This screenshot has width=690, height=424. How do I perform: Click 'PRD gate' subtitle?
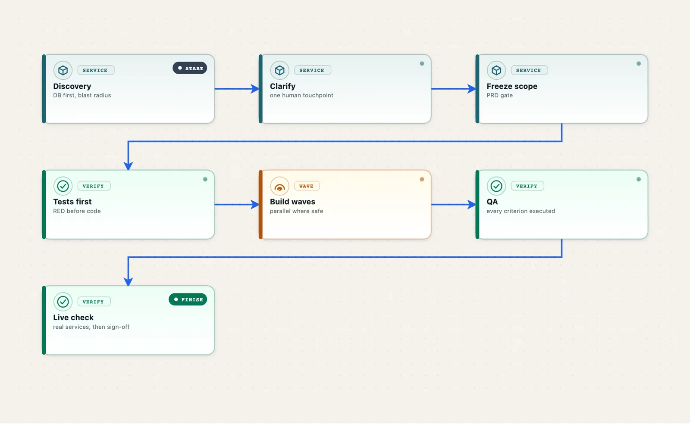click(499, 95)
